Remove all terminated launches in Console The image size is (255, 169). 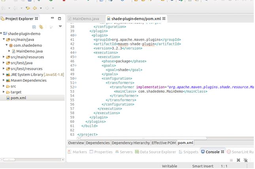click(x=245, y=160)
